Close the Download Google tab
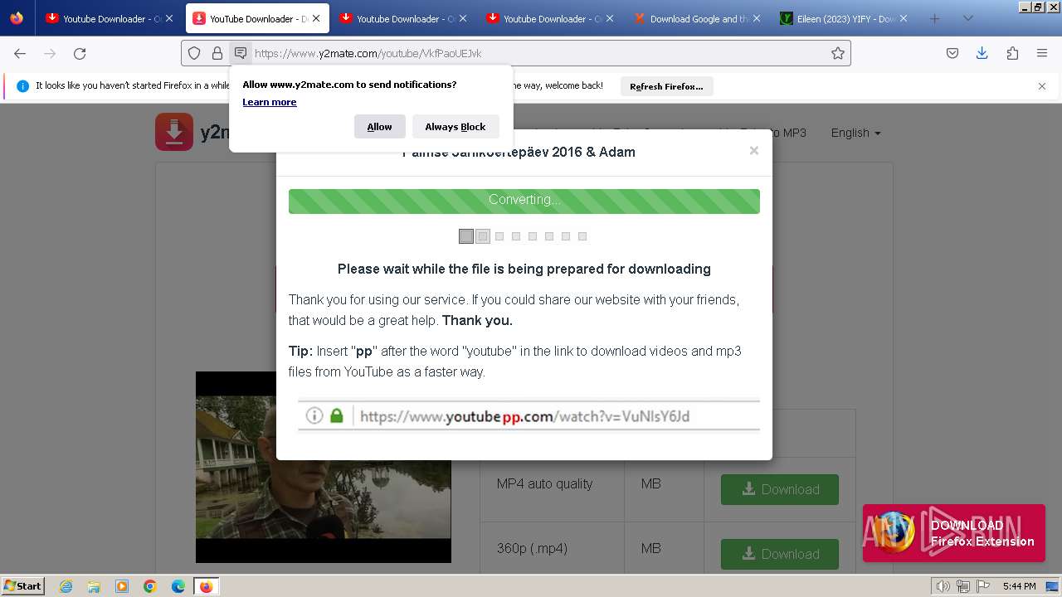Image resolution: width=1062 pixels, height=597 pixels. click(x=757, y=18)
